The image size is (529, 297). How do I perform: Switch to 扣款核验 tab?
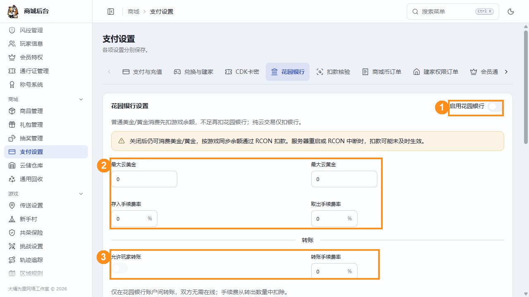coord(333,72)
